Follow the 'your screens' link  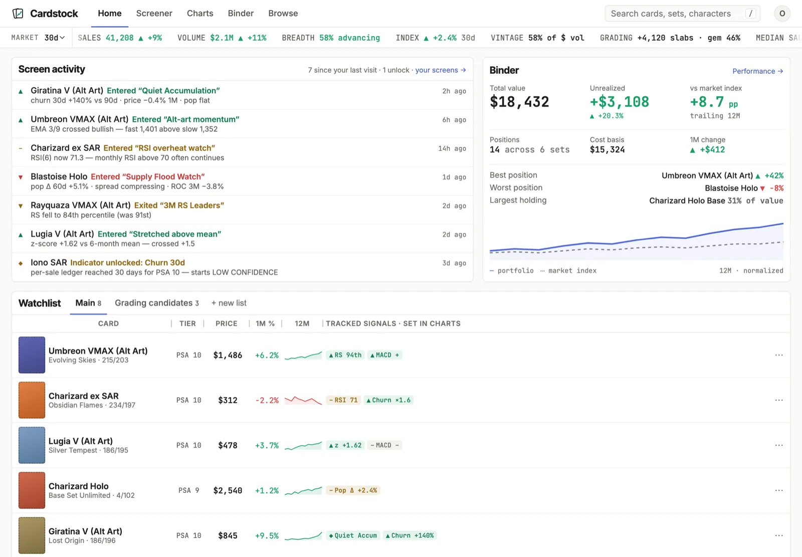(441, 70)
